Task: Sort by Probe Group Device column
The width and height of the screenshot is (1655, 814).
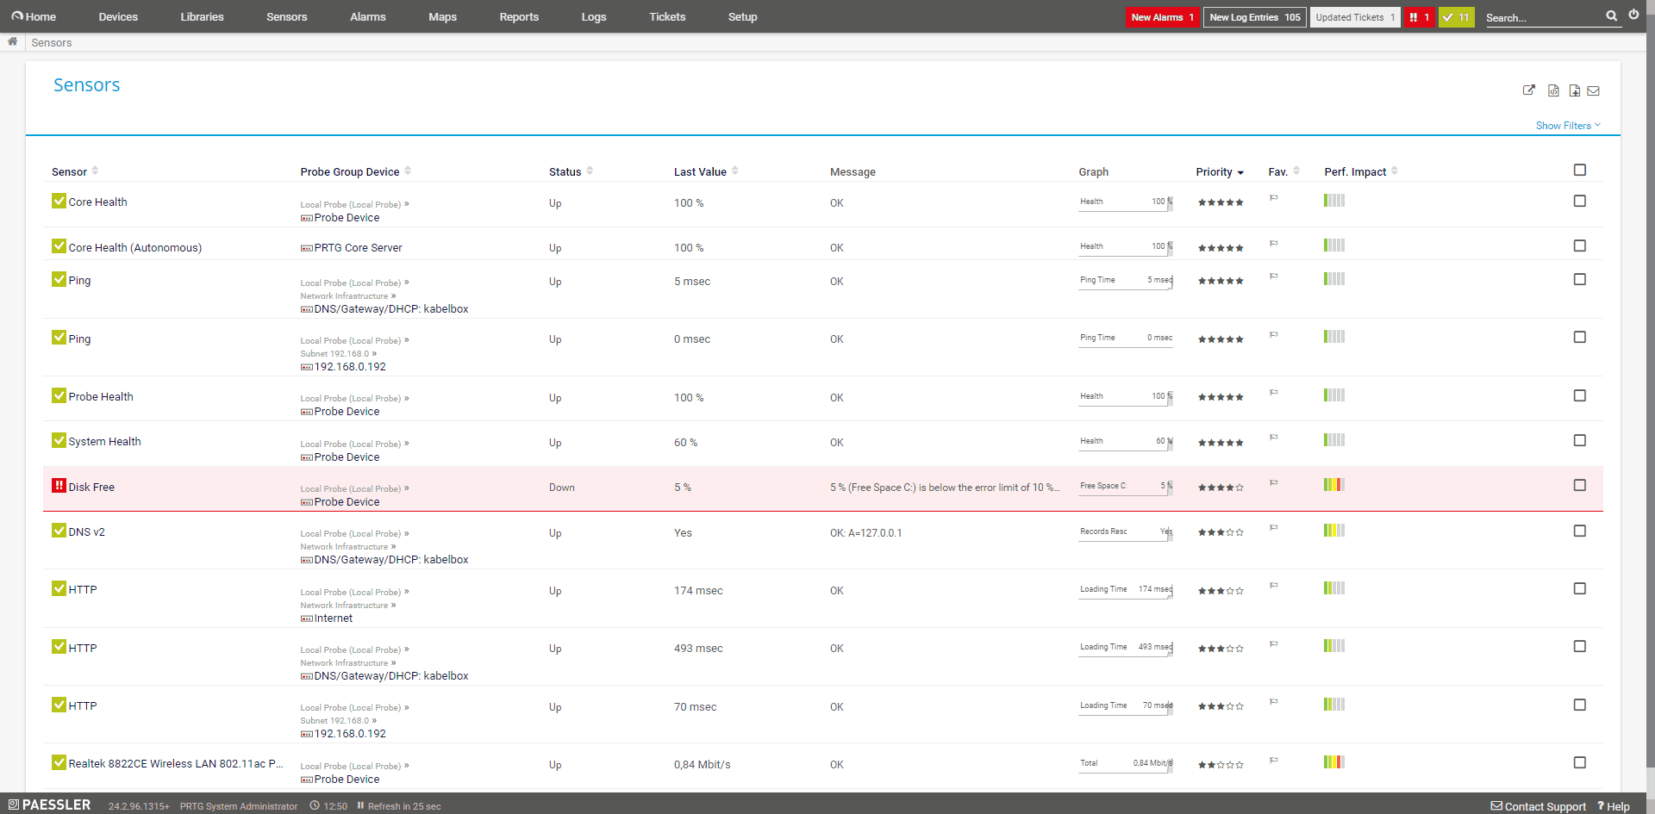Action: (355, 171)
